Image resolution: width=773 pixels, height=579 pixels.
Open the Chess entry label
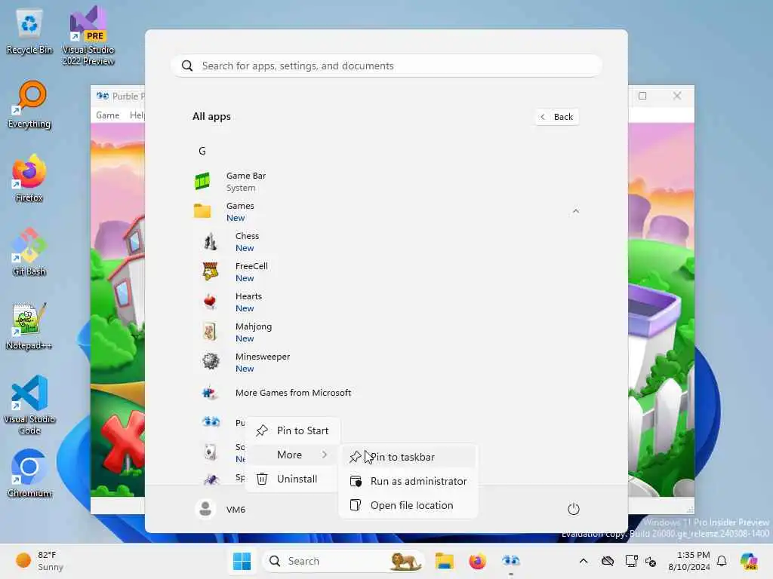click(x=247, y=236)
